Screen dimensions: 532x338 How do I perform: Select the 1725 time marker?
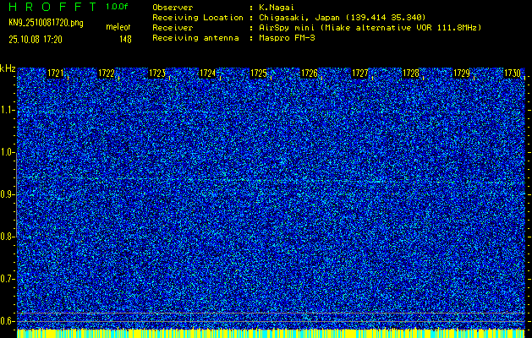pos(259,74)
